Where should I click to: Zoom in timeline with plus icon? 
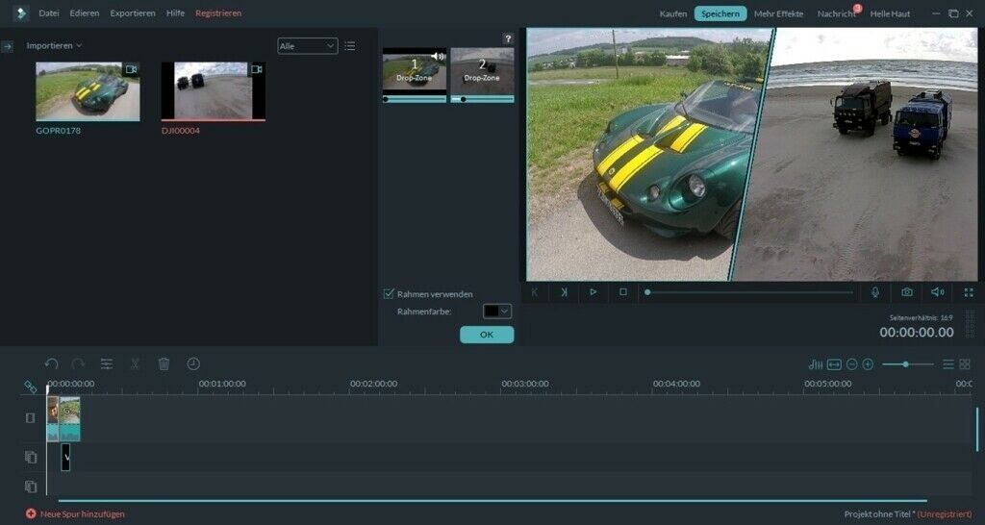[868, 364]
